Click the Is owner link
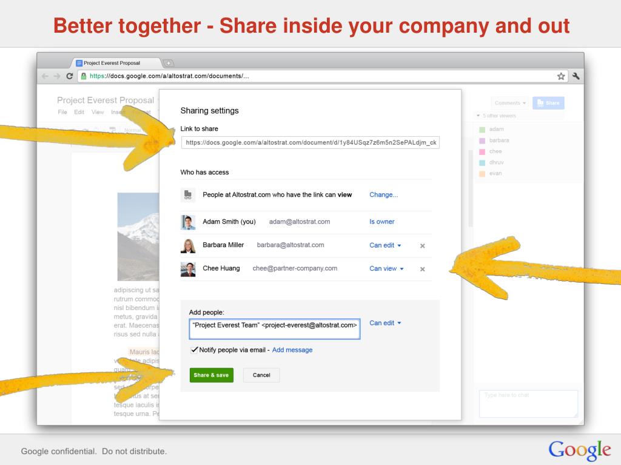 [382, 222]
